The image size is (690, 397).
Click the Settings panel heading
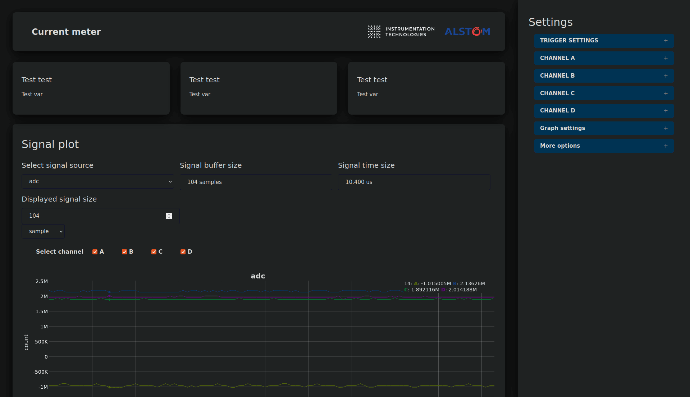(x=550, y=22)
